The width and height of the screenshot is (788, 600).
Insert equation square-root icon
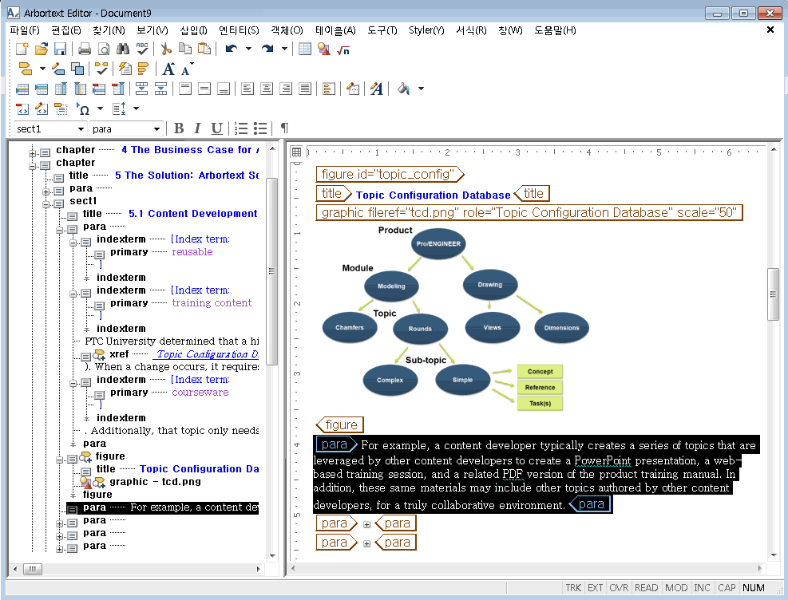pos(343,49)
